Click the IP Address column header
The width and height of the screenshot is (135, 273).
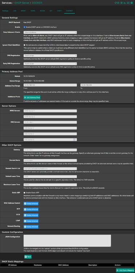click(x=12, y=265)
